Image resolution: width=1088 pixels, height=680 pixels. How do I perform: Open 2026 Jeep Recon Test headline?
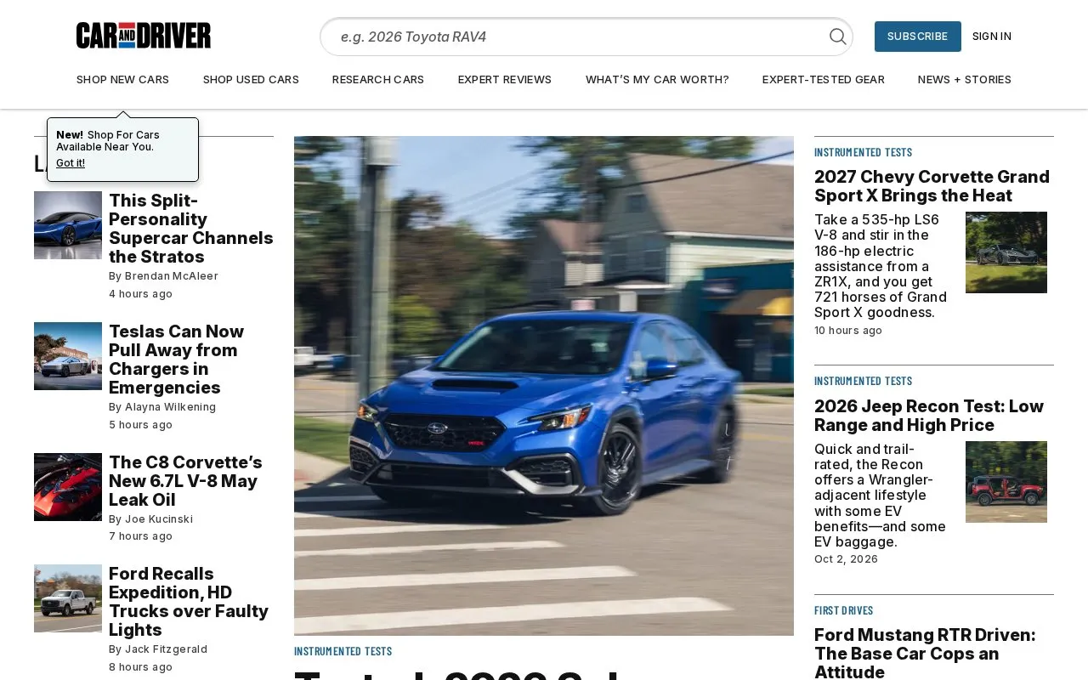click(929, 416)
